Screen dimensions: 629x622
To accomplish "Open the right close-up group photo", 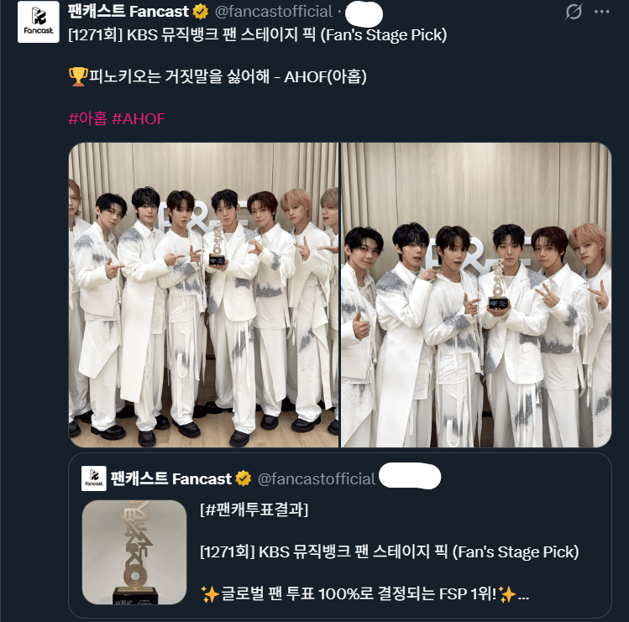I will pyautogui.click(x=476, y=295).
